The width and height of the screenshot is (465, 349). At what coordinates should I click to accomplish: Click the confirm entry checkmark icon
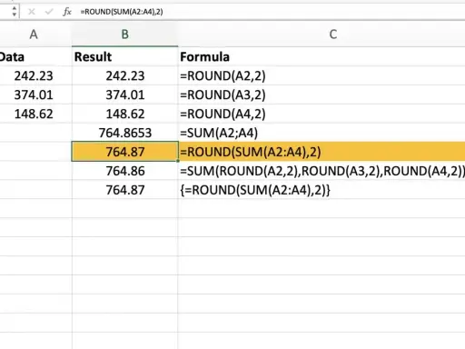[x=49, y=12]
